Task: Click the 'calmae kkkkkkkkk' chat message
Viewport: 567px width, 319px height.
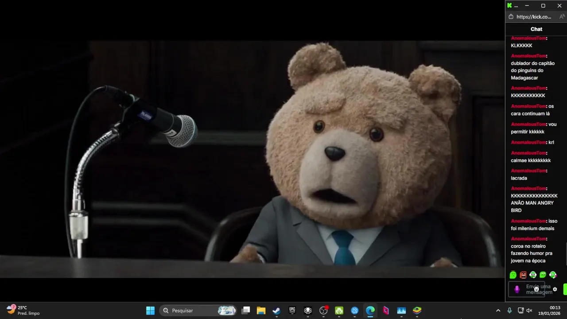Action: pos(531,160)
